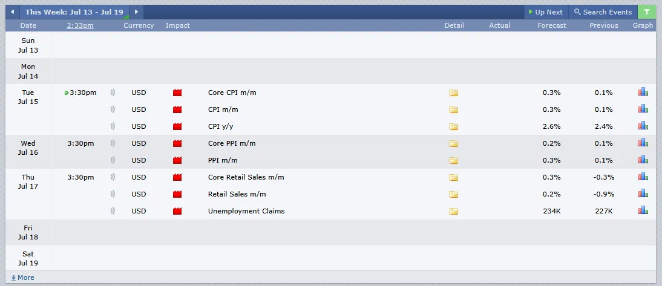Image resolution: width=662 pixels, height=286 pixels.
Task: Change time via 2:33pm link
Action: pos(80,25)
